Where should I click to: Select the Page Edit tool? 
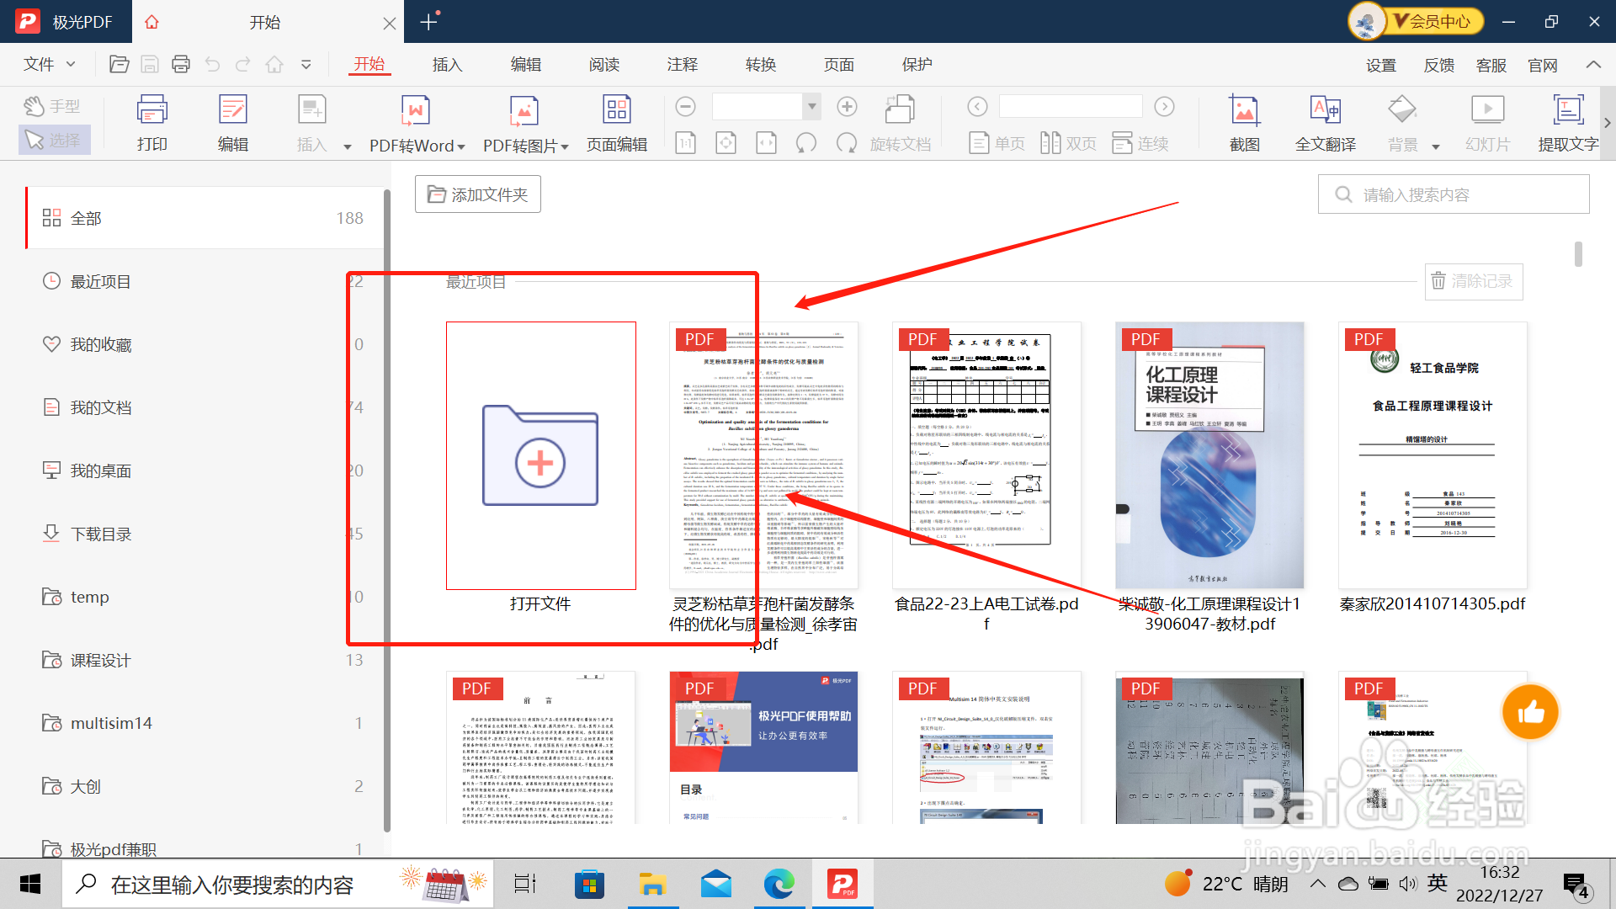click(x=616, y=111)
